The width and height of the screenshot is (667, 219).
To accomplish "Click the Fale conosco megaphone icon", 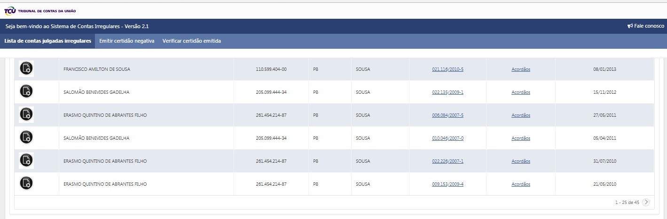I will [x=630, y=26].
